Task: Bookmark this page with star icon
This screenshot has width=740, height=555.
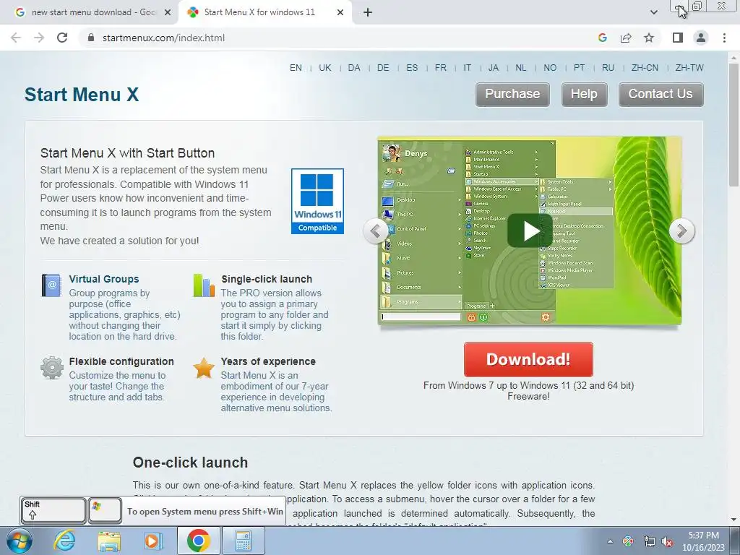Action: 649,38
